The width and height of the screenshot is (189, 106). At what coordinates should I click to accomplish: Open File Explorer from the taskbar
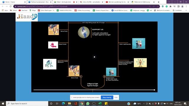69,103
